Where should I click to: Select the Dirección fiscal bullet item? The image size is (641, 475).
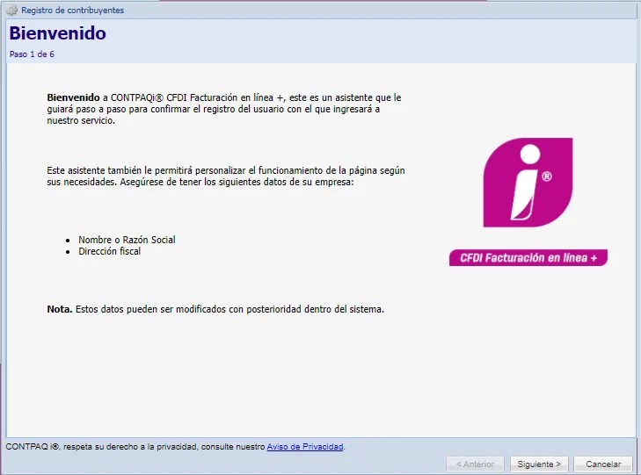point(110,251)
